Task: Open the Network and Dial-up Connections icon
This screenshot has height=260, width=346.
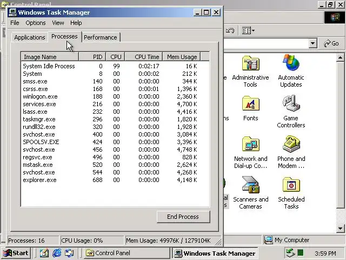Action: click(250, 153)
